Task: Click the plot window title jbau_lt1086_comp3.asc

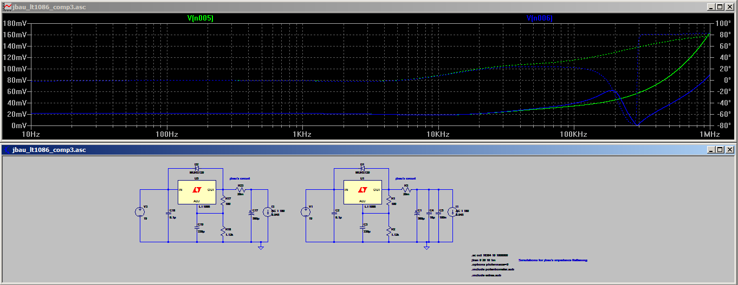Action: pos(49,7)
